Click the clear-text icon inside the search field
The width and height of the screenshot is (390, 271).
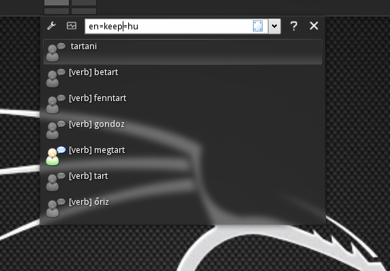pyautogui.click(x=258, y=26)
